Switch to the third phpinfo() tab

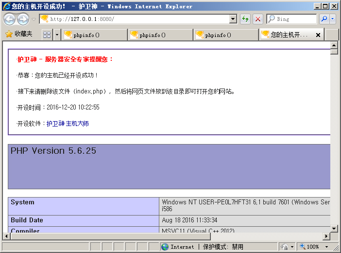[x=226, y=35]
